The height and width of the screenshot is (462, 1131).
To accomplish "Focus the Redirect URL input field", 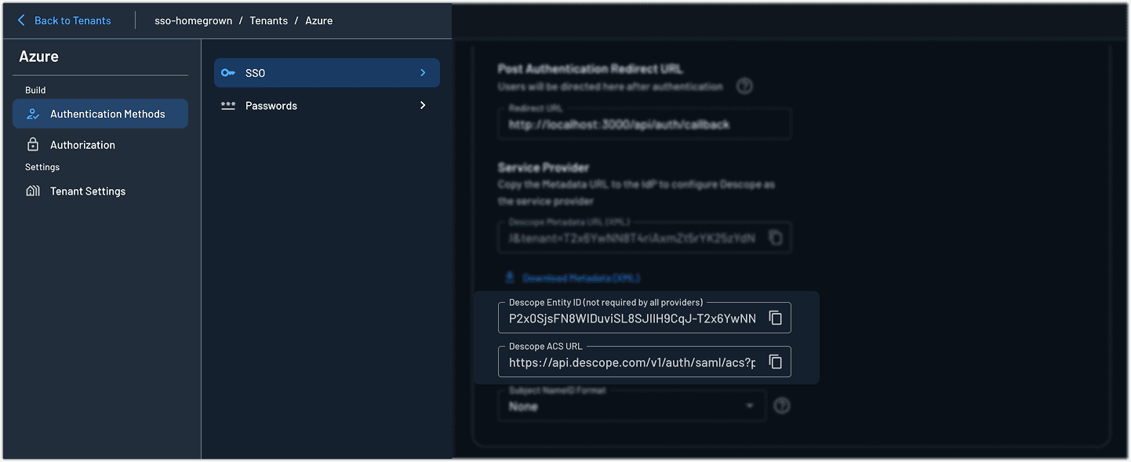I will pyautogui.click(x=643, y=124).
